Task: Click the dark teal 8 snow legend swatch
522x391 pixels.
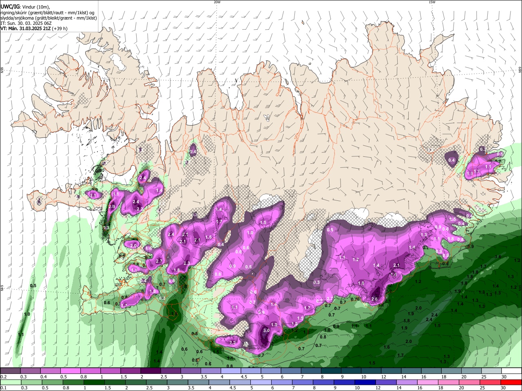Action: [331, 371]
